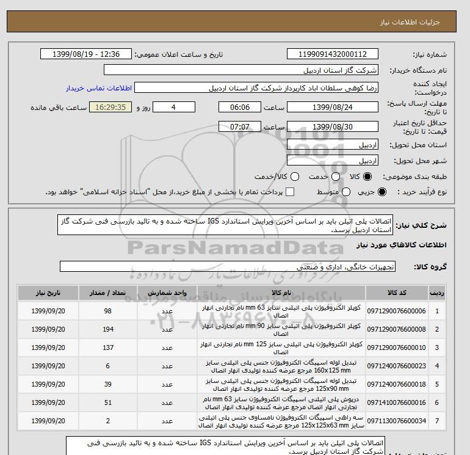Click the کد کالا column header
The width and height of the screenshot is (470, 455).
(x=397, y=293)
